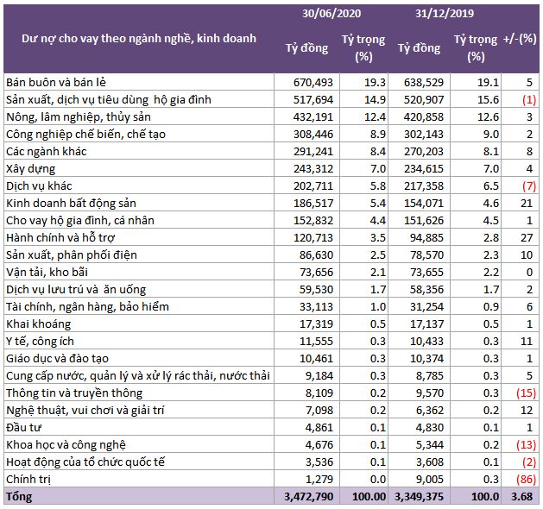Select the +/-(%) header cell
The height and width of the screenshot is (509, 543).
point(520,39)
